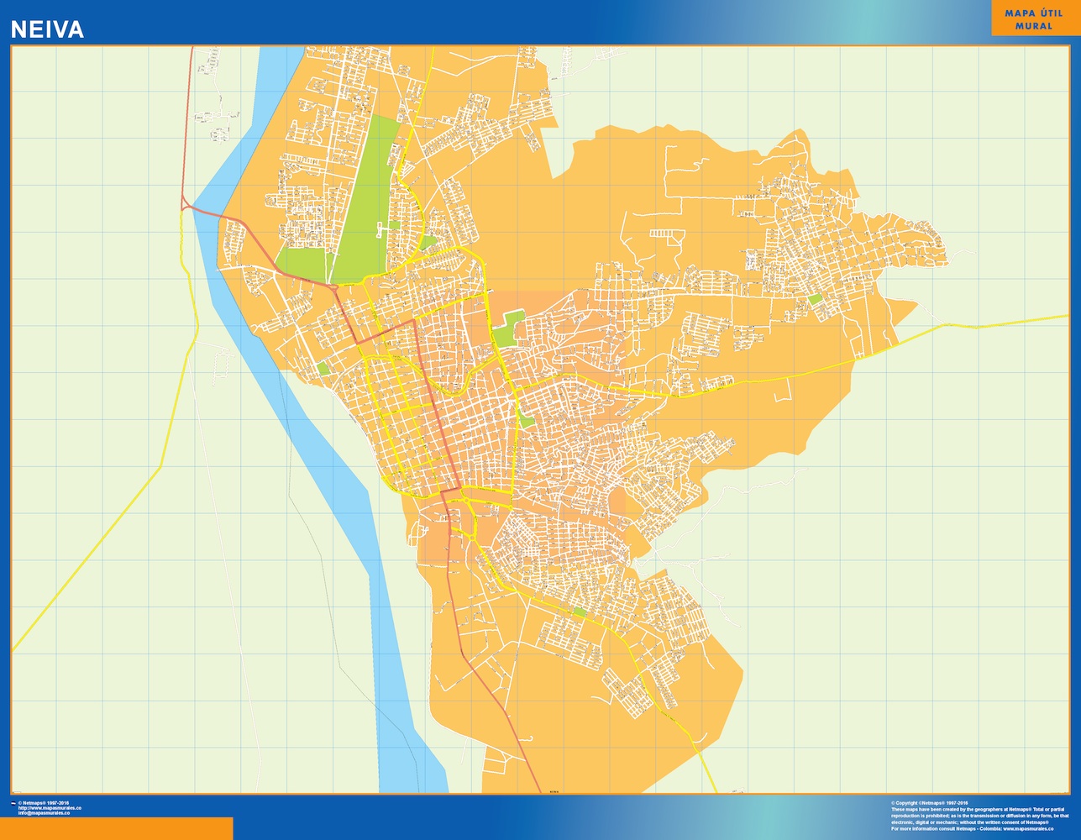1081x840 pixels.
Task: Click the small green square in the far east district
Action: click(814, 297)
